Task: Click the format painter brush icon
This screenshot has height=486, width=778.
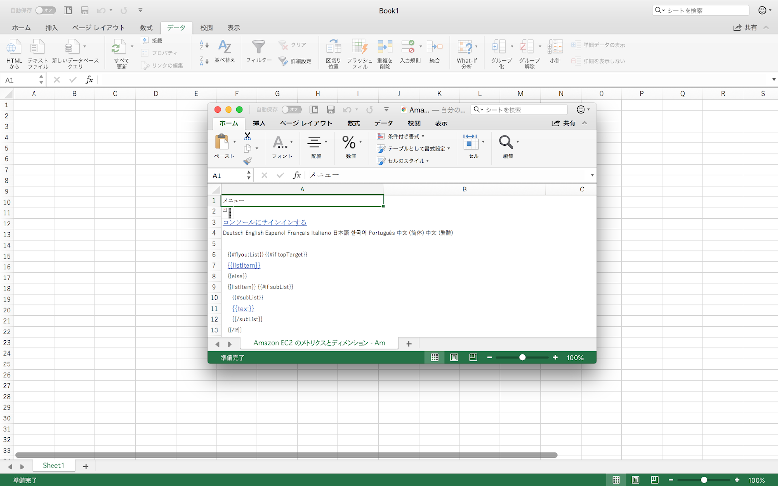Action: click(x=248, y=161)
